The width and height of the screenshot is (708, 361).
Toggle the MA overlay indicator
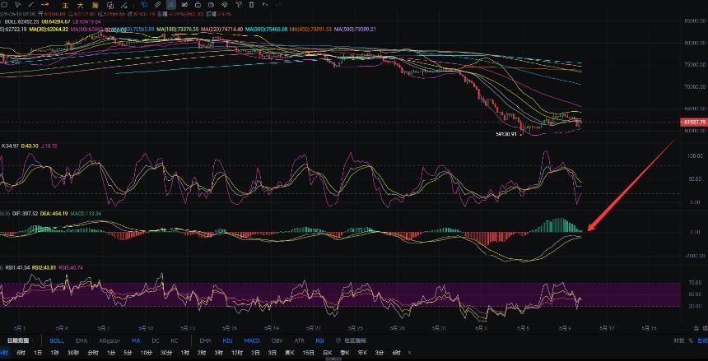tap(136, 340)
